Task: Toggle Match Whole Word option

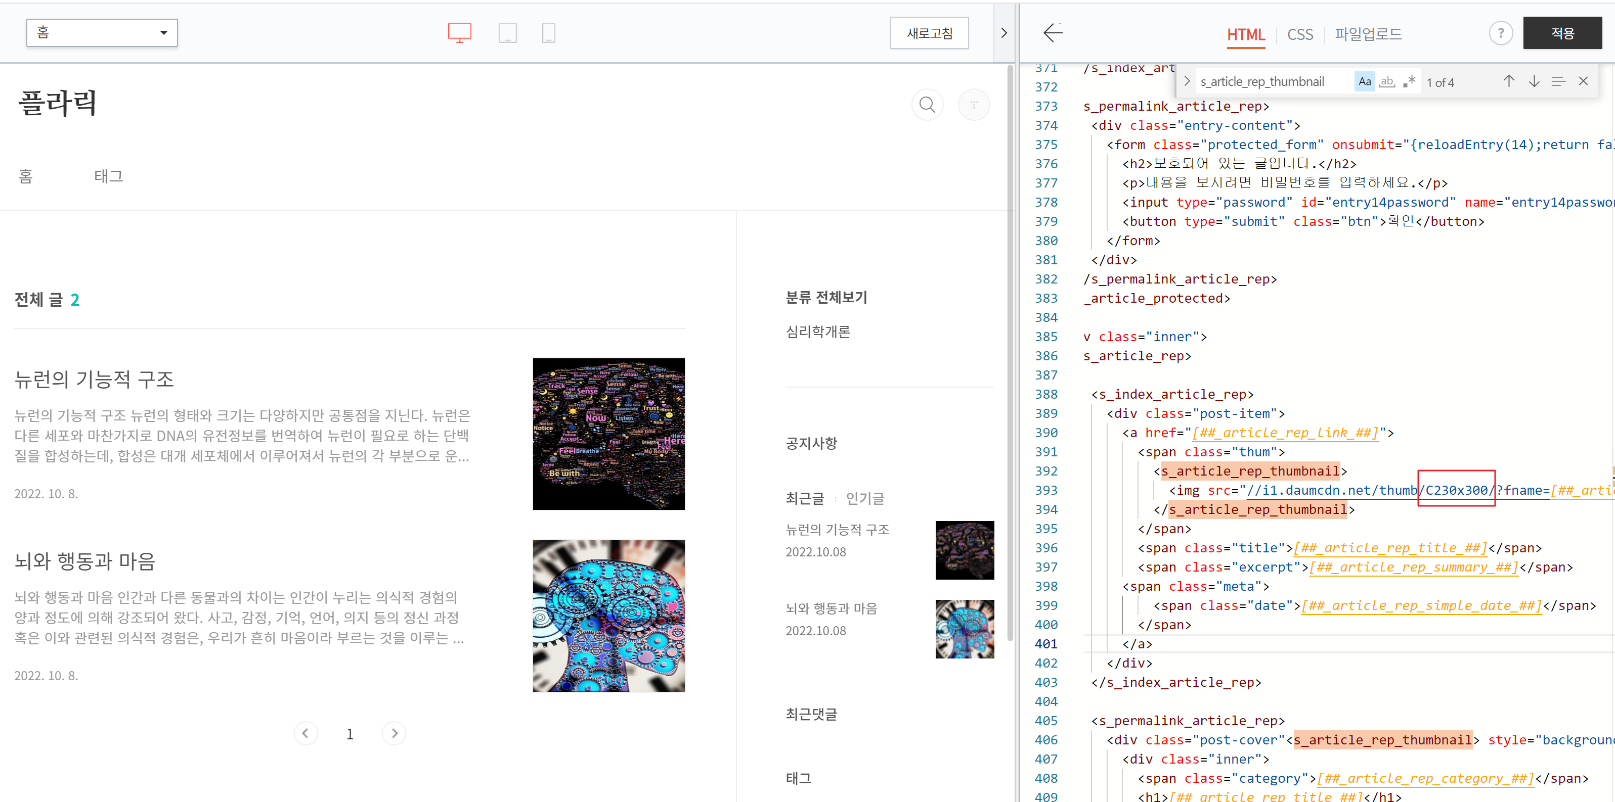Action: click(1387, 81)
